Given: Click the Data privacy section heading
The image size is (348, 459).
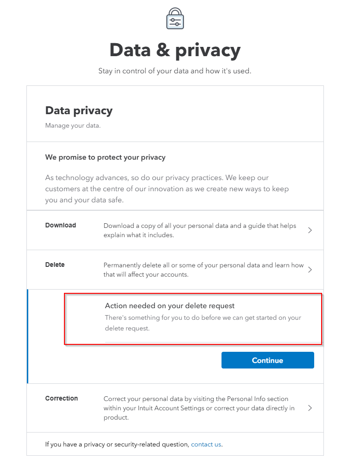Looking at the screenshot, I should (x=79, y=110).
